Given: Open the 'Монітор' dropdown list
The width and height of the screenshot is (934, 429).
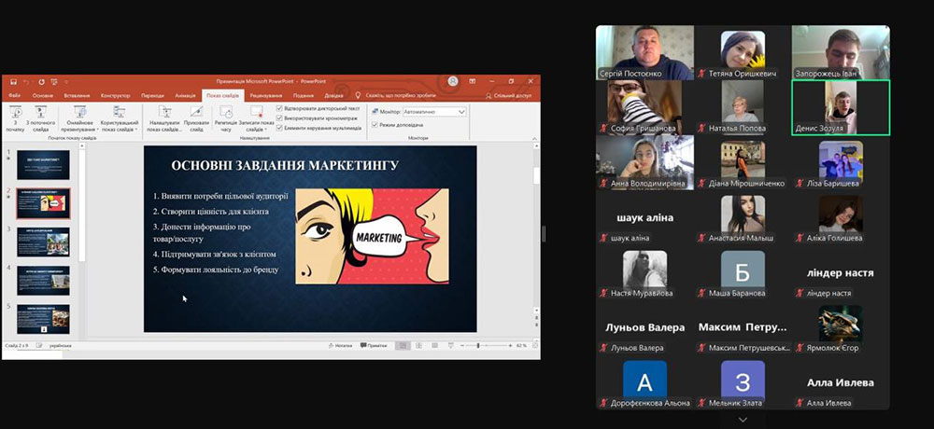Looking at the screenshot, I should (461, 112).
